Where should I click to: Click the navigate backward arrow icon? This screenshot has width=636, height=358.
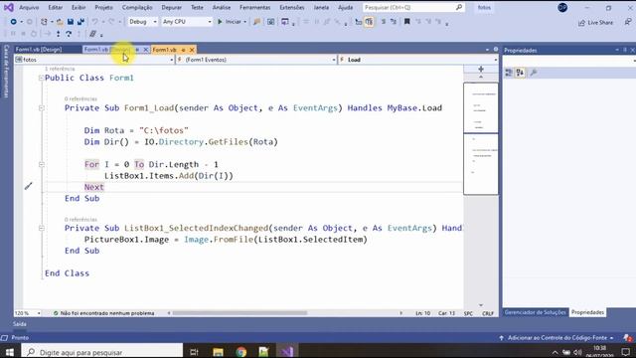click(x=13, y=22)
